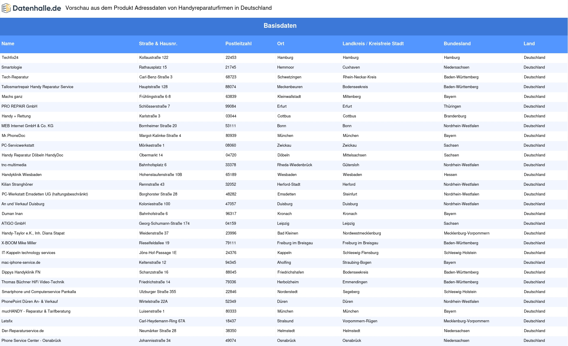Click Smartphone und Computerservice Pankalla cell
This screenshot has height=346, width=568.
click(39, 292)
